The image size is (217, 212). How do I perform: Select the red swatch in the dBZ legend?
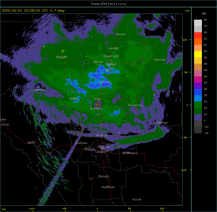tap(198, 35)
